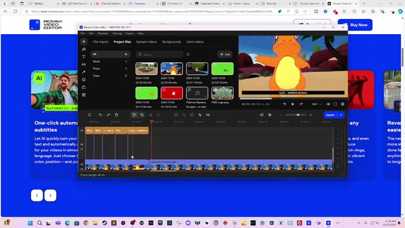Image resolution: width=405 pixels, height=228 pixels.
Task: Redo the action in timeline toolbar
Action: [108, 115]
